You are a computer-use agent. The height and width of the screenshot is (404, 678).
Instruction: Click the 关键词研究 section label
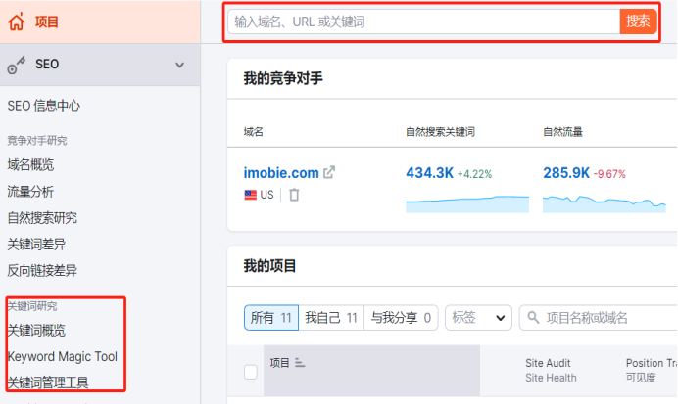pyautogui.click(x=32, y=306)
